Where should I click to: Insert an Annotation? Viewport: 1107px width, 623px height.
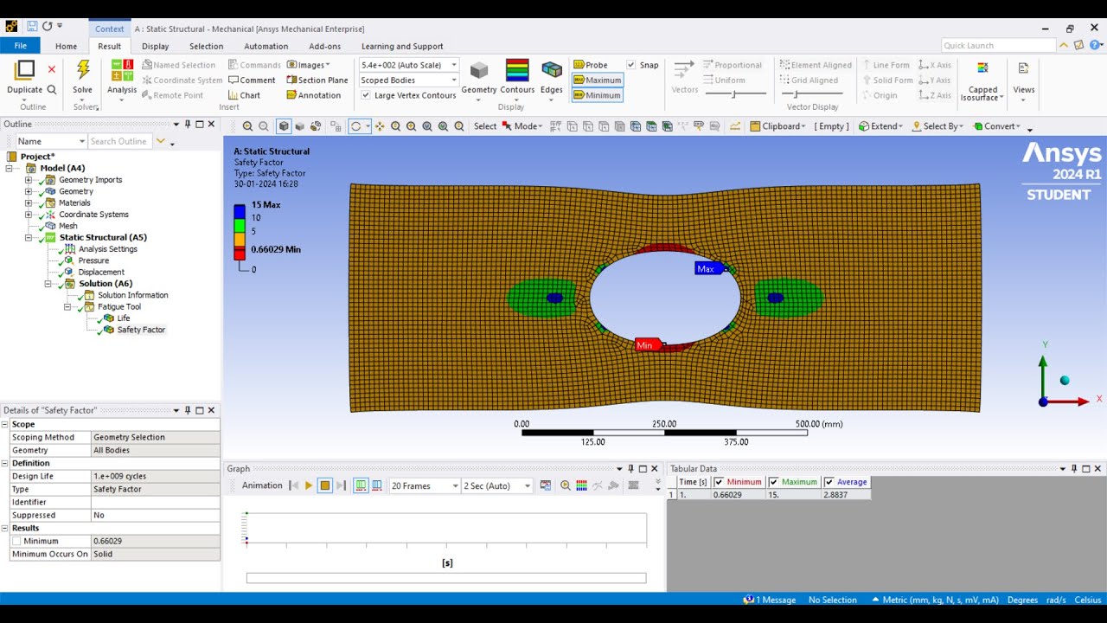click(x=313, y=95)
